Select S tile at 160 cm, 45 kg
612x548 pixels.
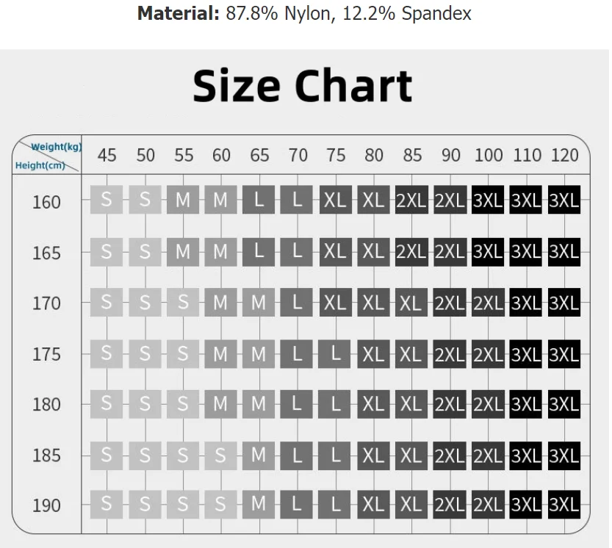pos(107,200)
